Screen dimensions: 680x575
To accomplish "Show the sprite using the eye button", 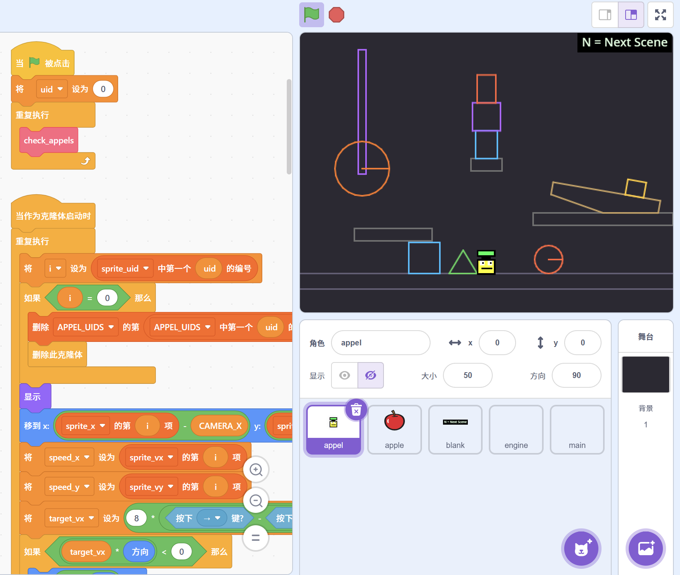I will click(x=344, y=375).
